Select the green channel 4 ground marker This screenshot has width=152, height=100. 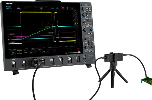point(8,40)
